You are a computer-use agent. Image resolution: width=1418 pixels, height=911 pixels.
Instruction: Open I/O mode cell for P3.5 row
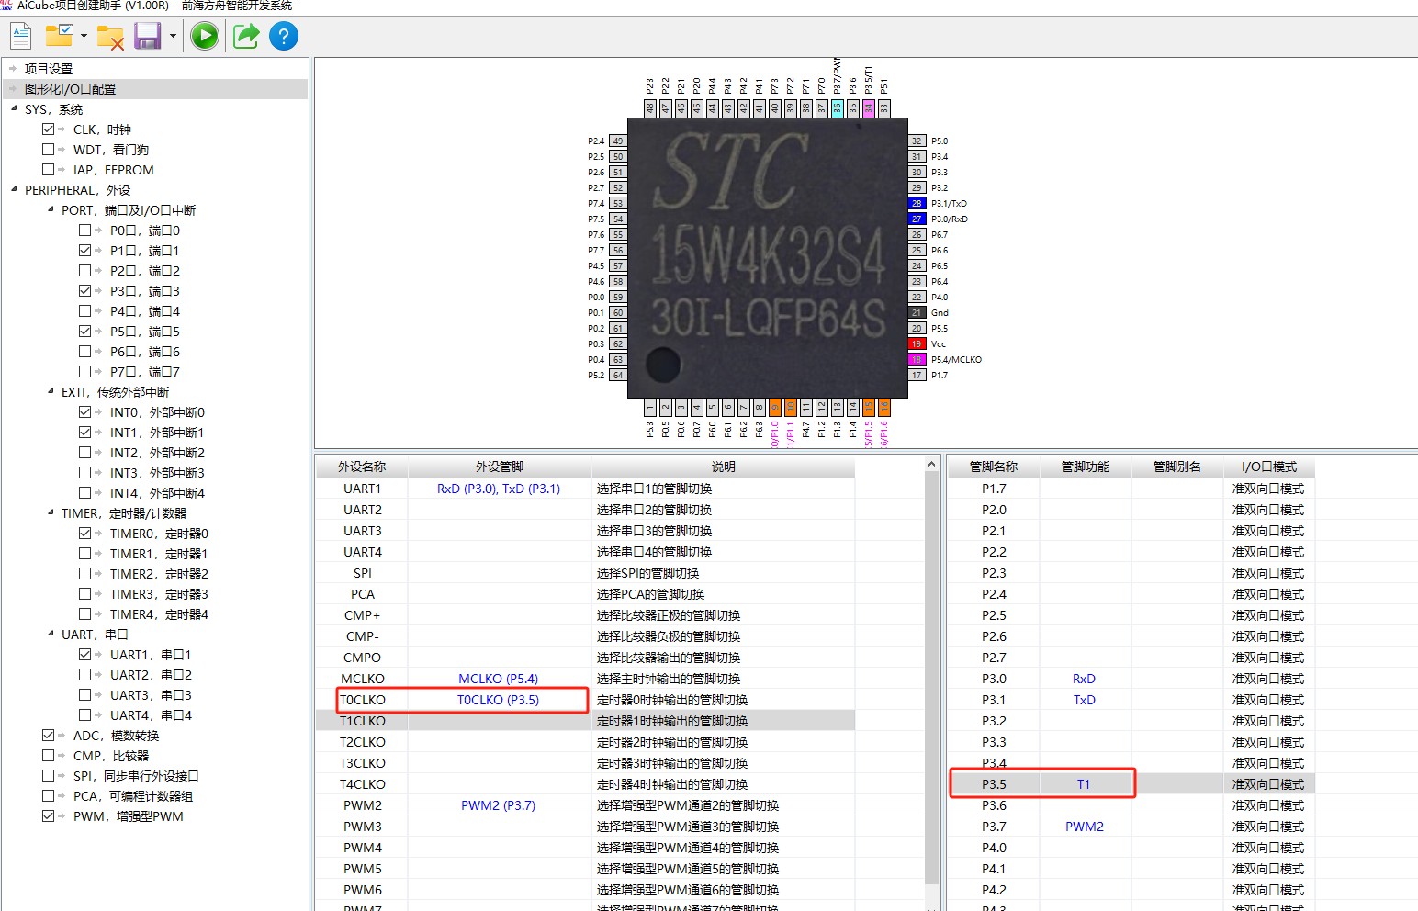(1268, 784)
